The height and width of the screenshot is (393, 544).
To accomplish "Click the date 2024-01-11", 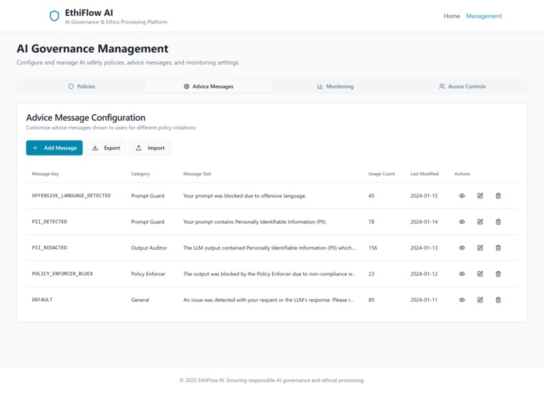I will pos(424,300).
